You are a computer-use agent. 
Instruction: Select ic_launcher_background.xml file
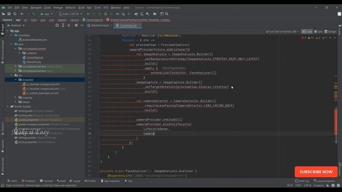41,84
